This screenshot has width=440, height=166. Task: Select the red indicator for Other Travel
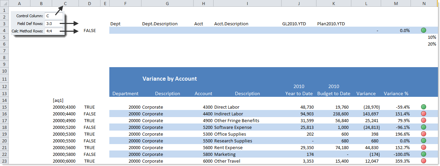(423, 161)
